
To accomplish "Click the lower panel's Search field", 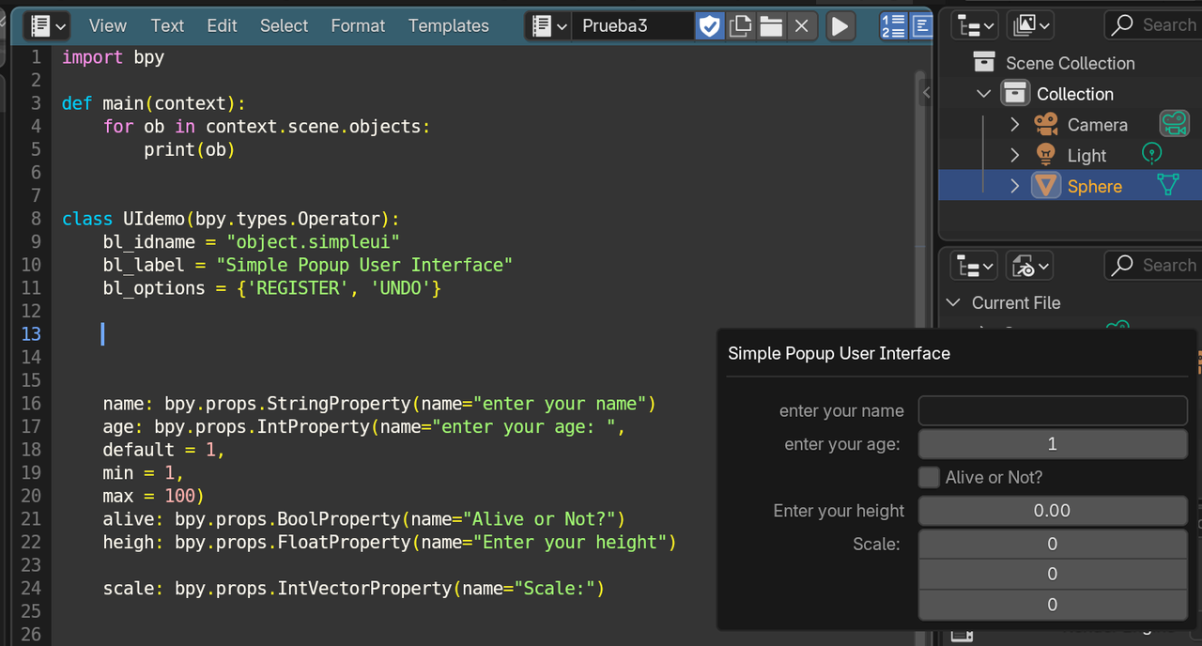I will (1153, 266).
